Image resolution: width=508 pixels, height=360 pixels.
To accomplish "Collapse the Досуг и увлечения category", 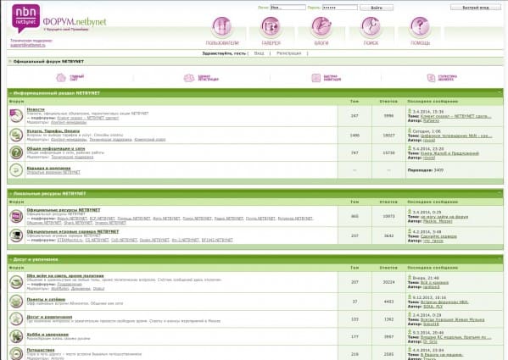I will (500, 259).
